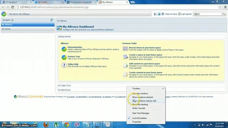The image size is (228, 128).
Task: Click the search magnifier icon
Action: coord(224,14)
